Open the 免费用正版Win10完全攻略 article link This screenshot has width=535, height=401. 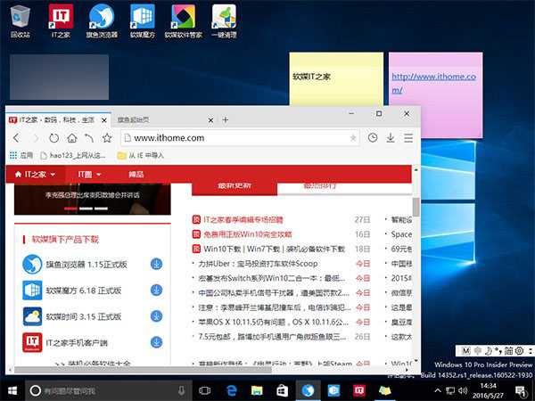(254, 233)
